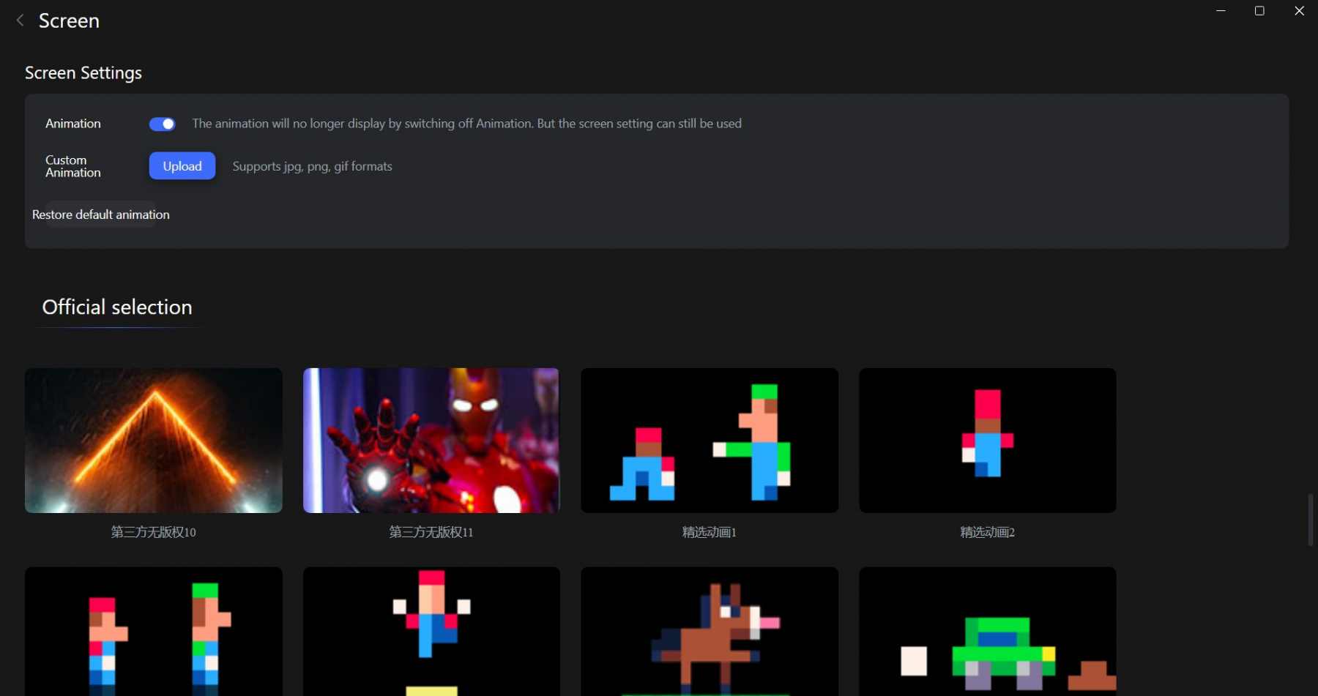
Task: Minimize the Screen settings window
Action: click(x=1221, y=11)
